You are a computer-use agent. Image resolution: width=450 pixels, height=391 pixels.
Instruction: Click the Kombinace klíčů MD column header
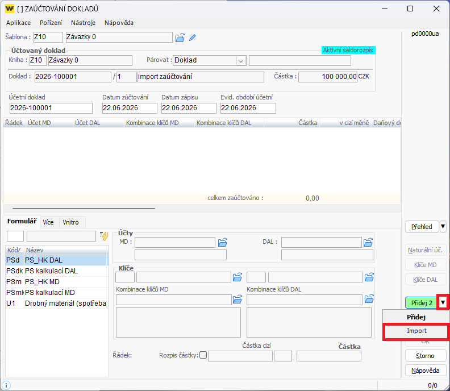159,123
